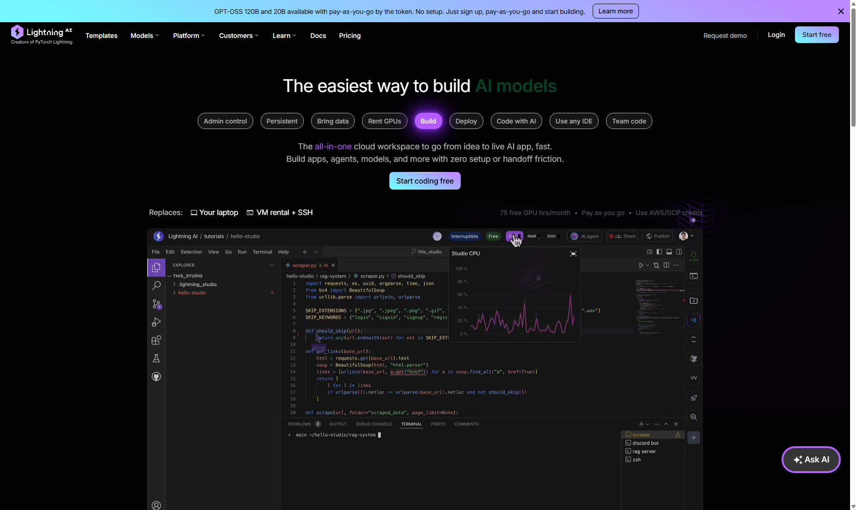Viewport: 857px width, 510px height.
Task: Switch to the PORTS panel tab
Action: [x=438, y=424]
